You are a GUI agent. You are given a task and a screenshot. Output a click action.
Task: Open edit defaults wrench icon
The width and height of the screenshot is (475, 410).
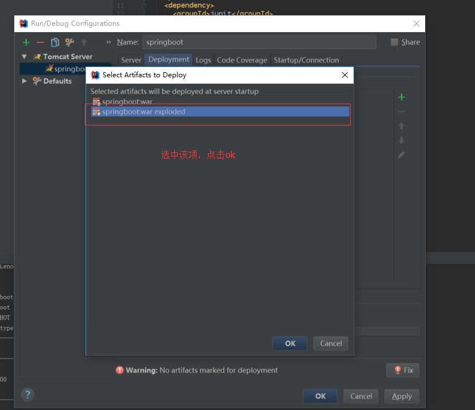point(69,42)
